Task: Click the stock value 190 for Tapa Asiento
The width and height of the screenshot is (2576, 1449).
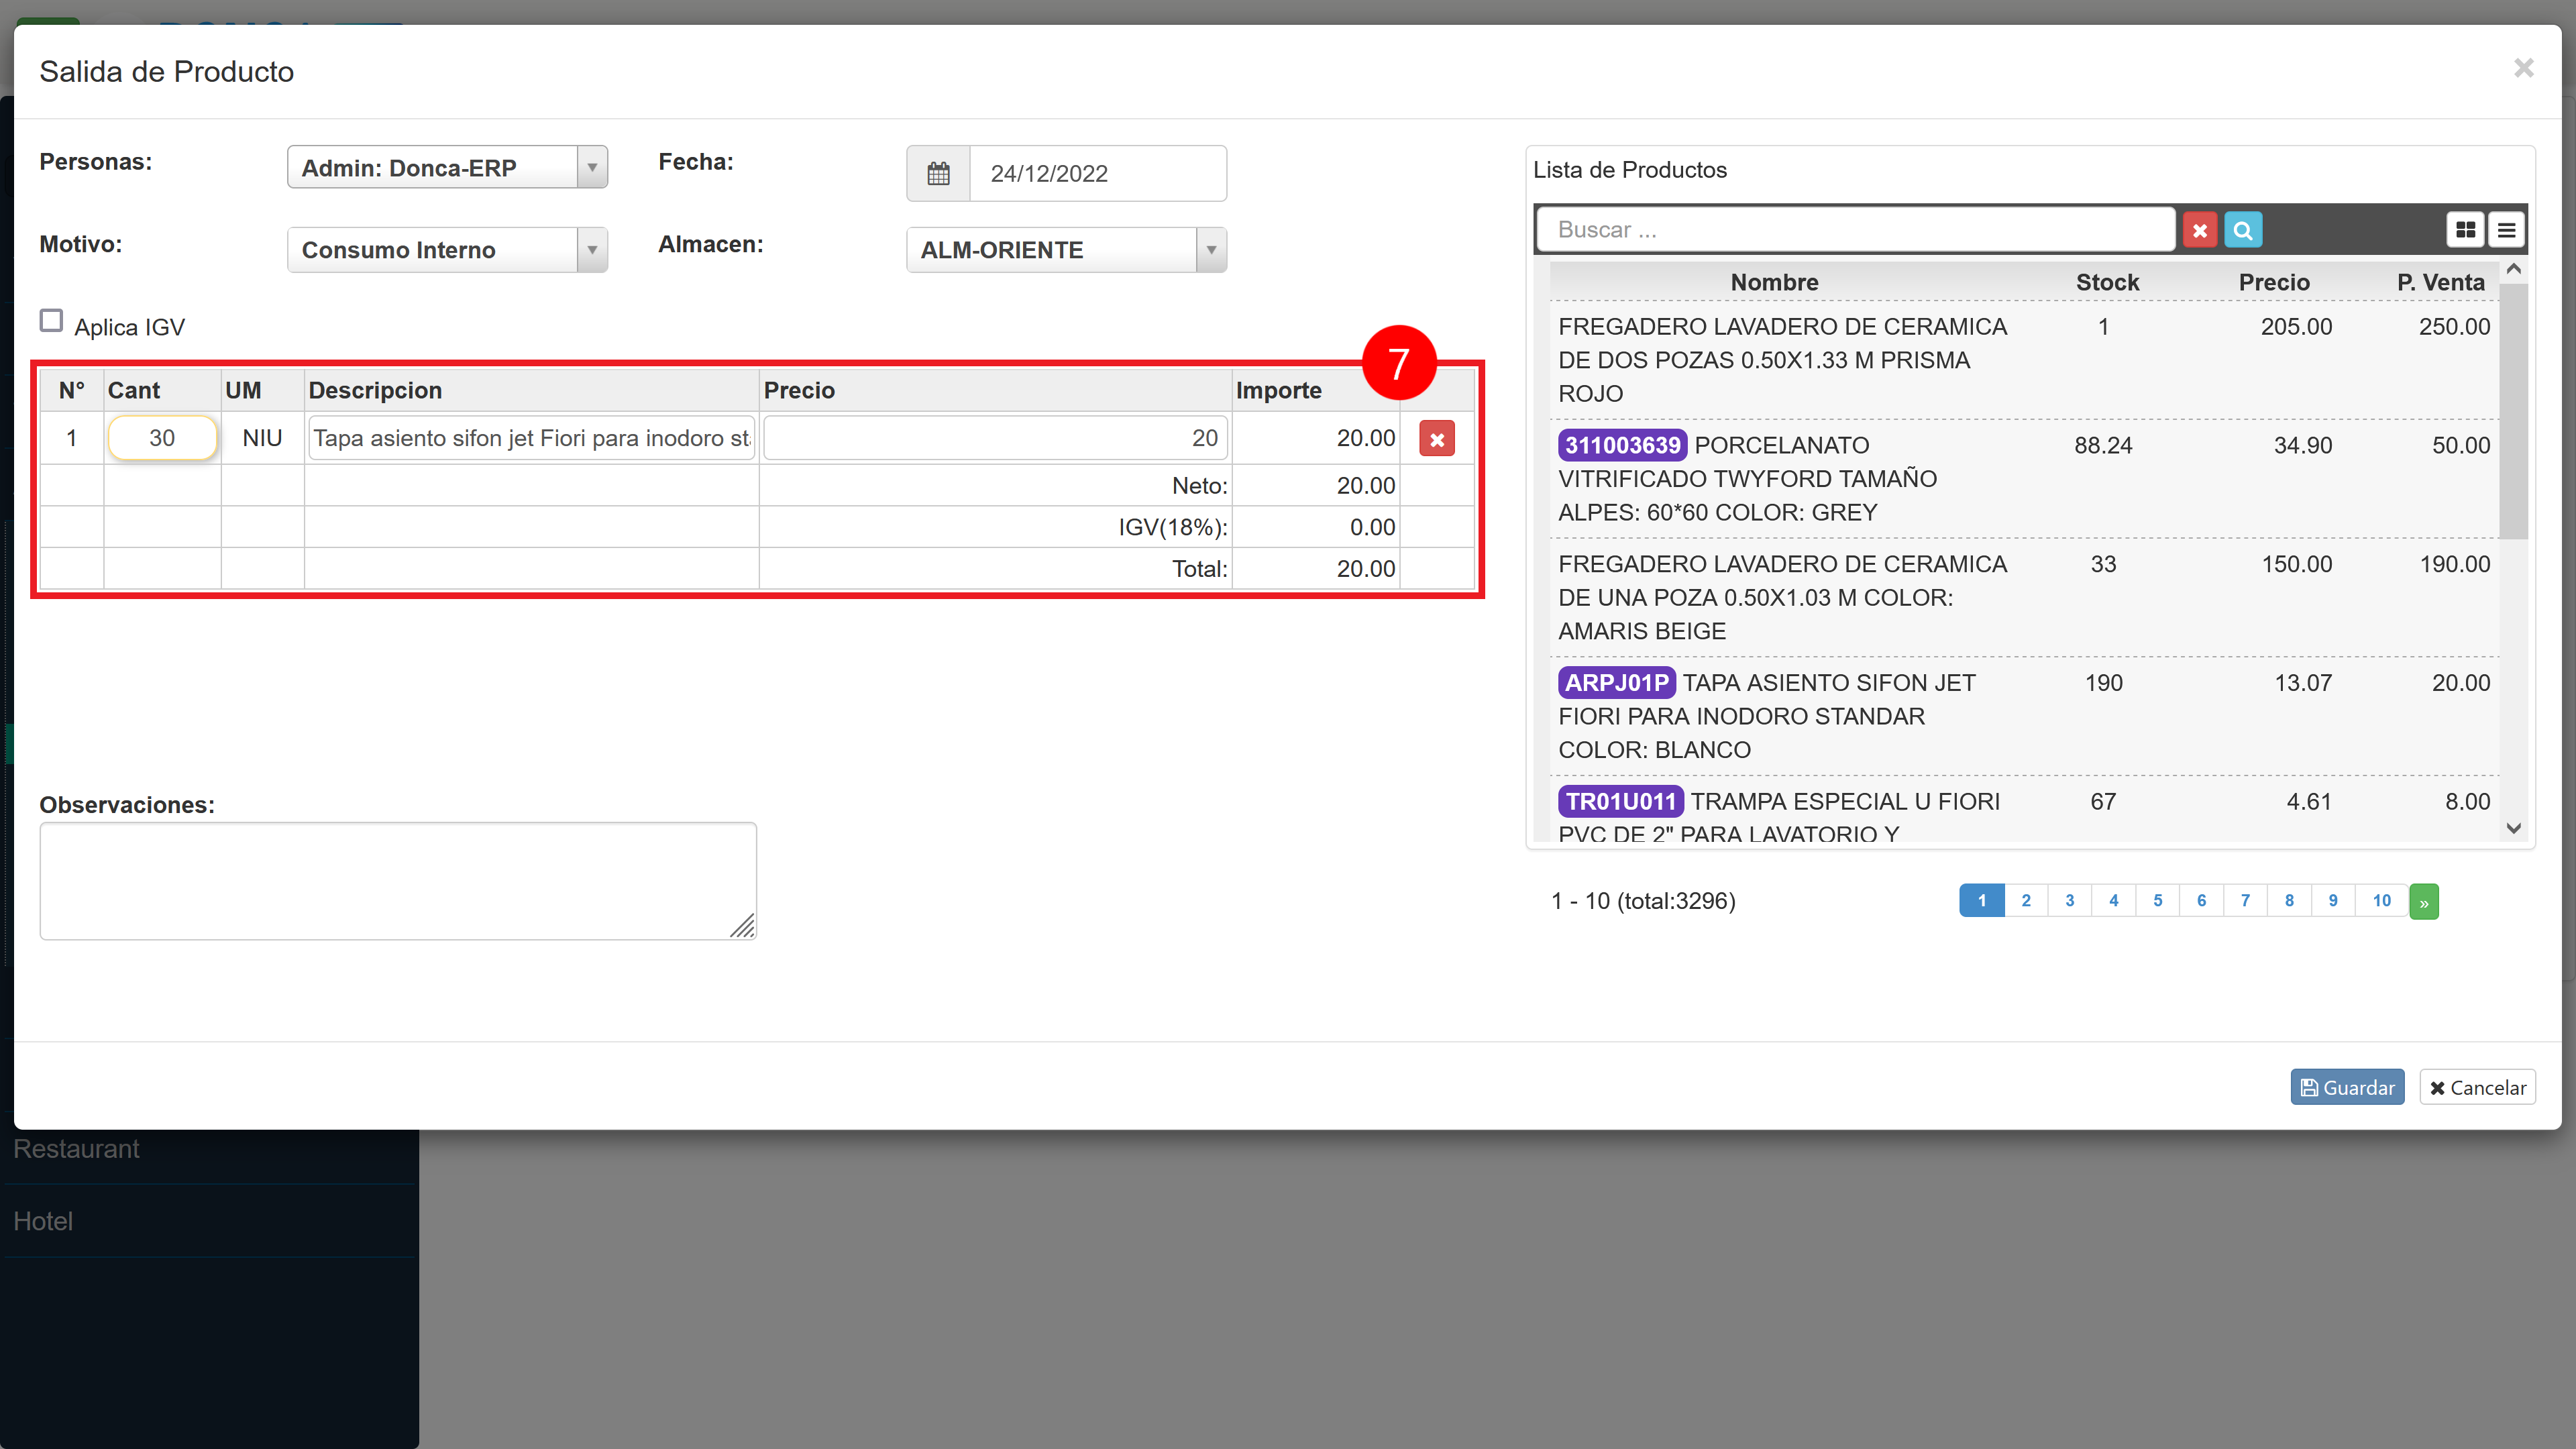Action: pos(2103,683)
